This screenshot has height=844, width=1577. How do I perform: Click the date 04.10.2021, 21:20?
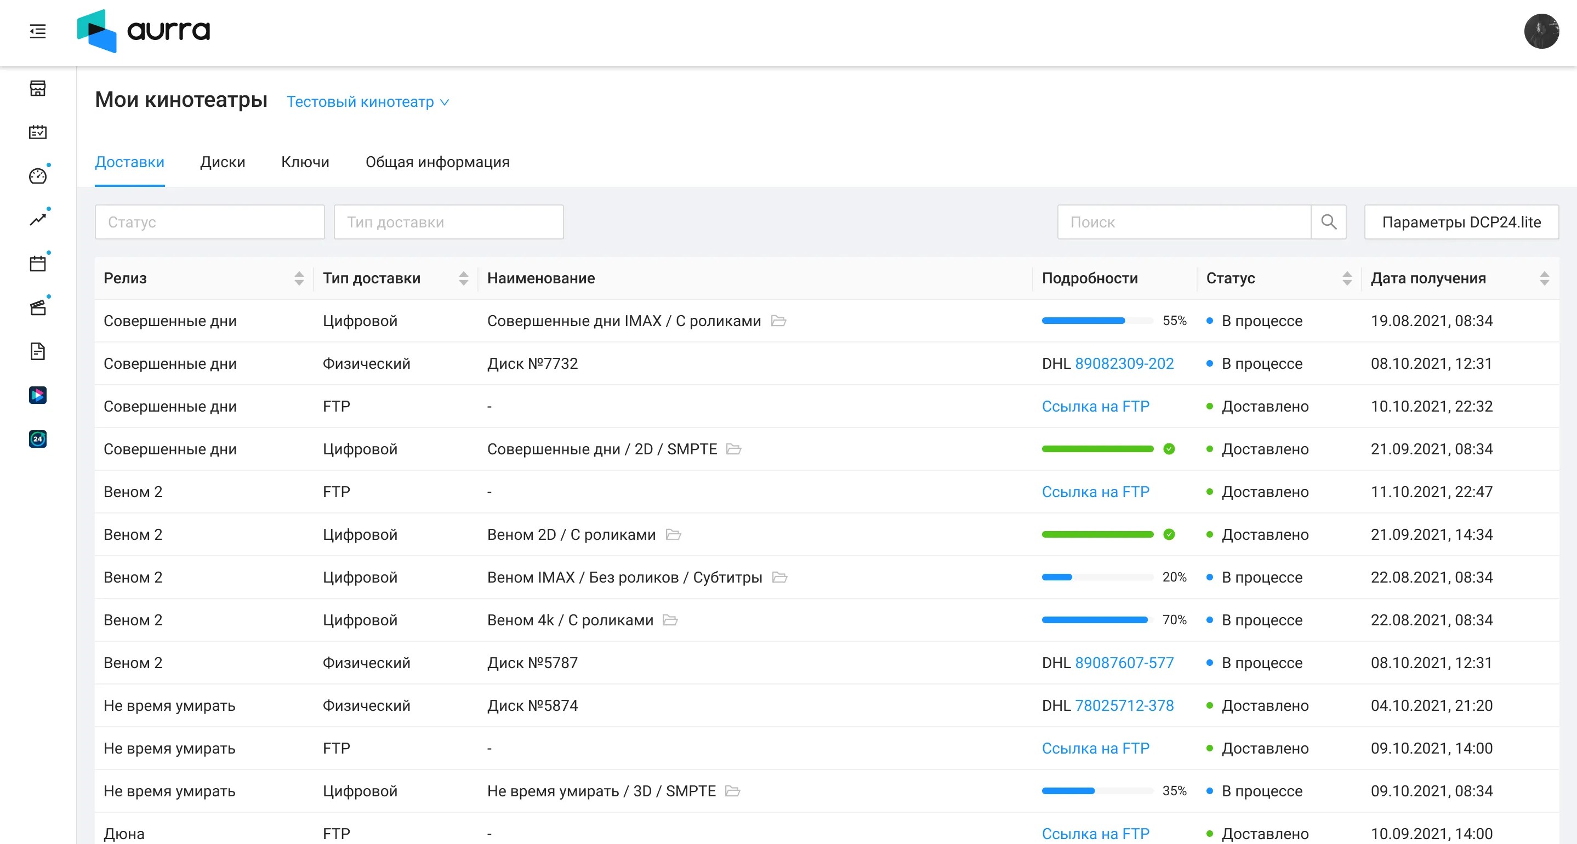pos(1432,706)
